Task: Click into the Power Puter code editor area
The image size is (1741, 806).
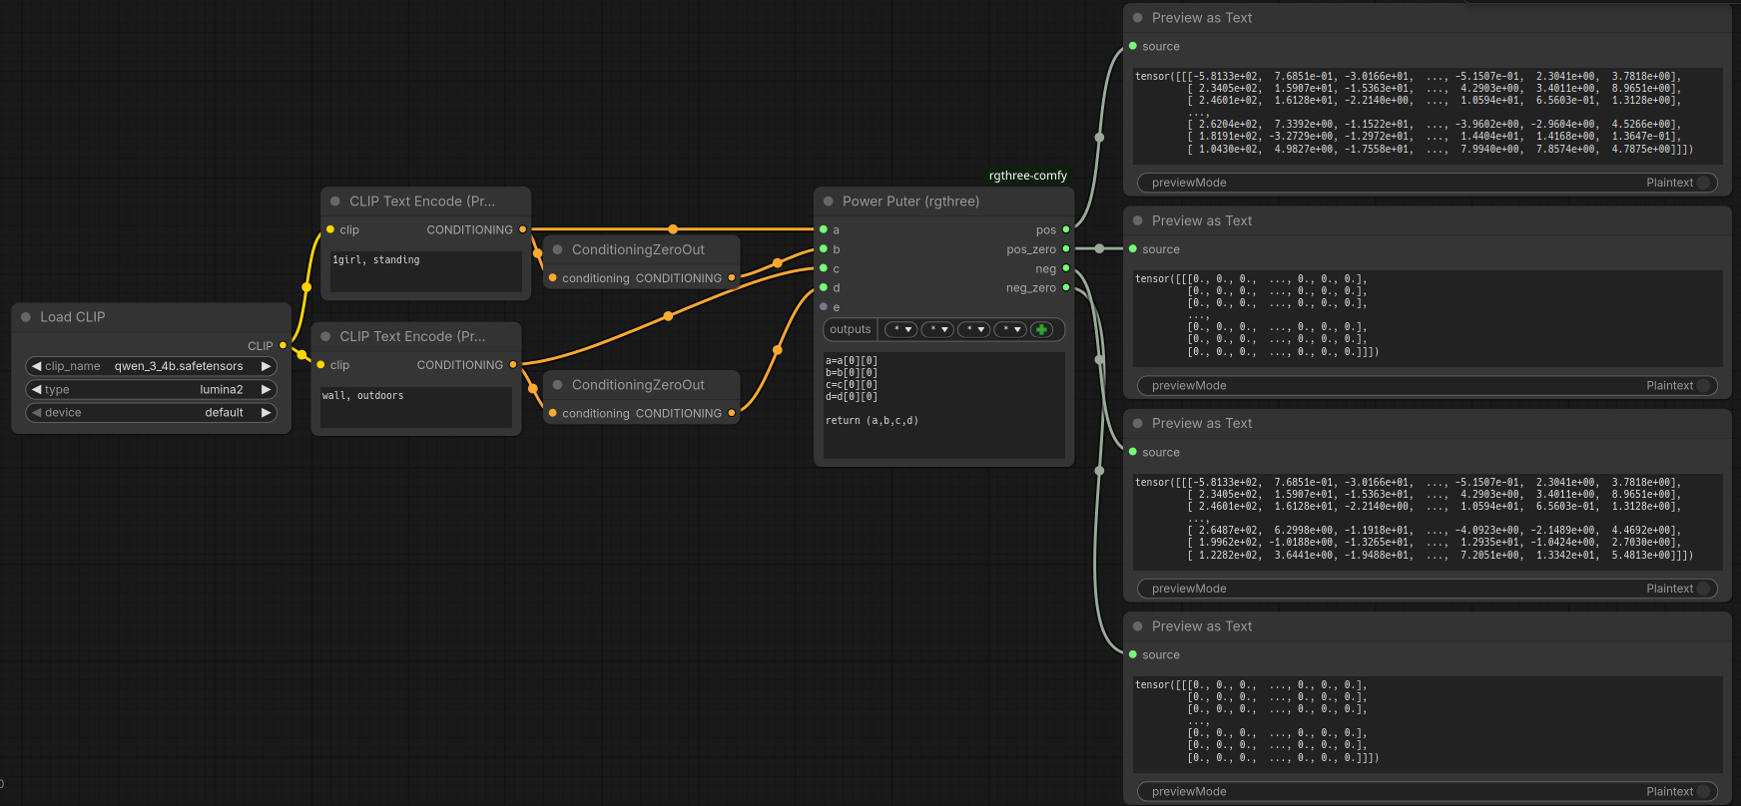Action: tap(944, 405)
